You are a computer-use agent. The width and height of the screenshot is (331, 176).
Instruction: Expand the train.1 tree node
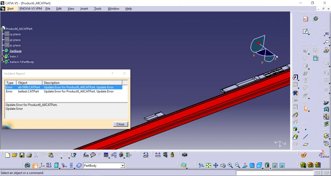point(2,56)
